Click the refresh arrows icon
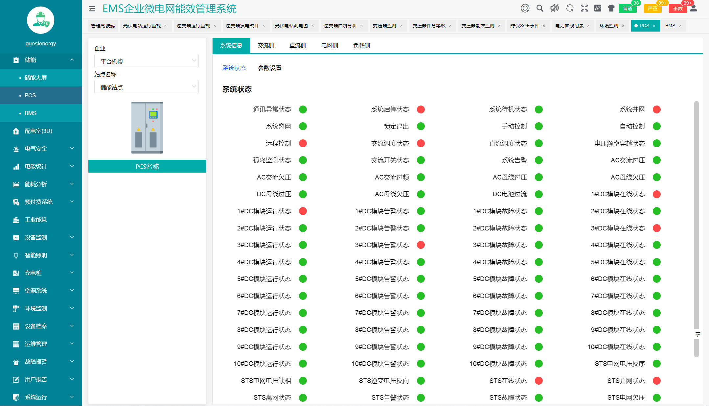The image size is (709, 406). click(570, 8)
